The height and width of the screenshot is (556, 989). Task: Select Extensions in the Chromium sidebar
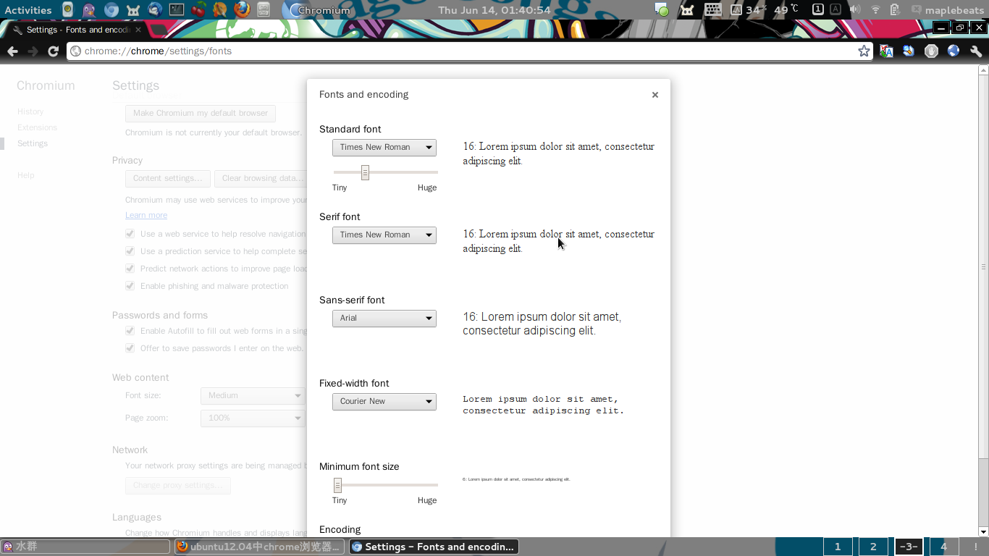37,127
